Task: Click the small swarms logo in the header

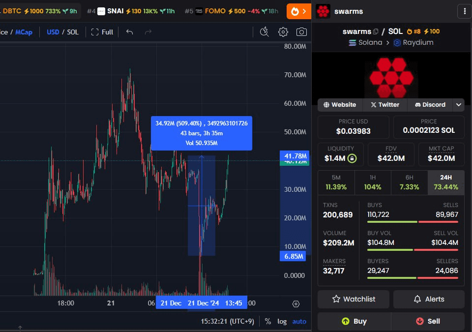Action: [323, 11]
